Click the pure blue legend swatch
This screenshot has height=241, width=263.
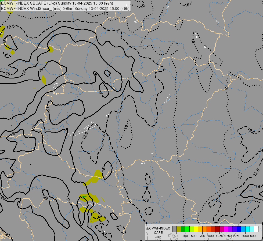239,229
